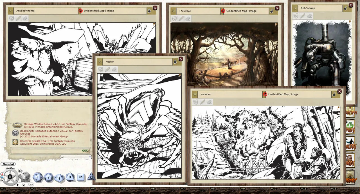Image resolution: width=360 pixels, height=194 pixels.
Task: Click the Modifier star badge showing 0
Action: click(10, 177)
